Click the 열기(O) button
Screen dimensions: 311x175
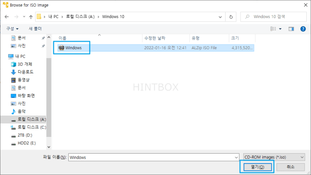pyautogui.click(x=258, y=167)
